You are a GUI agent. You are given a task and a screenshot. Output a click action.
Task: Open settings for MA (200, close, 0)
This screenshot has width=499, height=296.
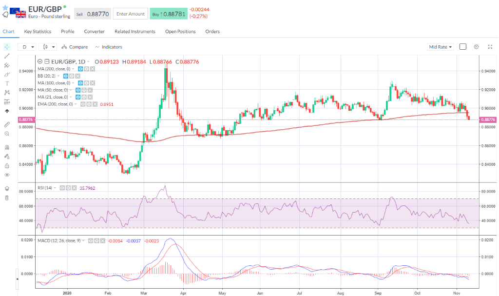pos(87,69)
